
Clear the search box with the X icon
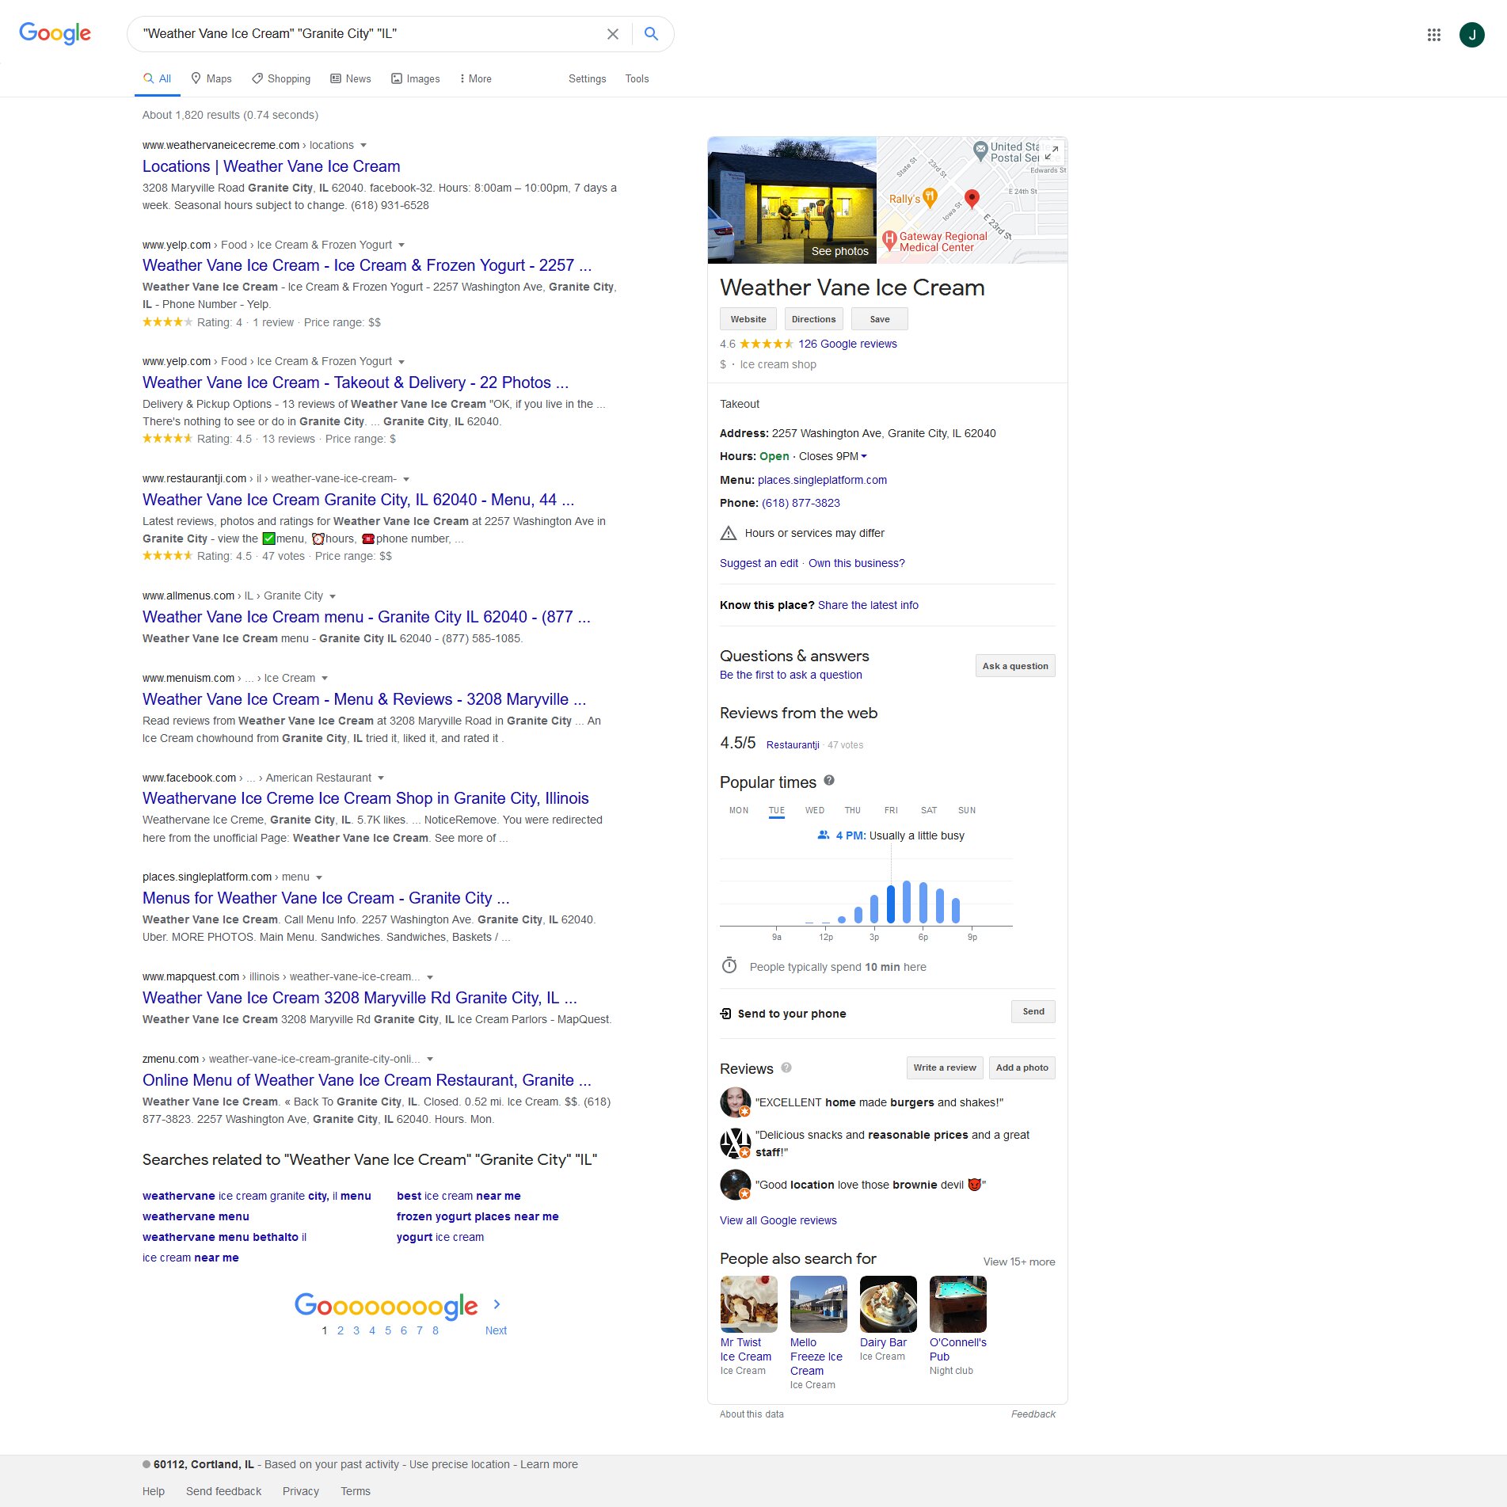[612, 34]
